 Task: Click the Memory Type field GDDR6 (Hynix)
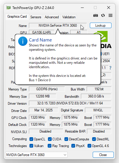[47, 89]
